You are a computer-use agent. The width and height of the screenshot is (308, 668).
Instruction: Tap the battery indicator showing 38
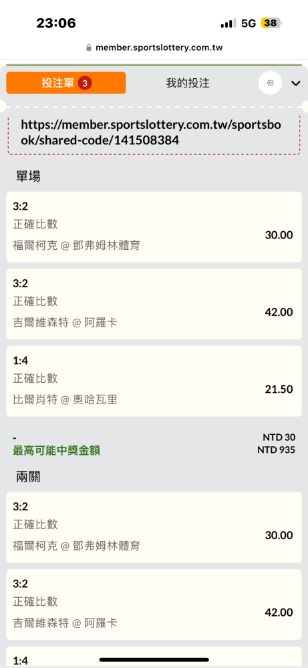271,23
